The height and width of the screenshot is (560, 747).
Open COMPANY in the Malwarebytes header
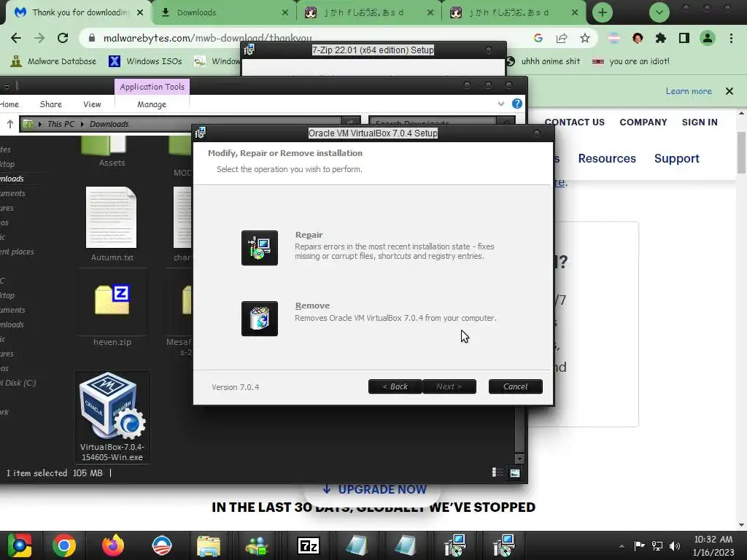tap(643, 122)
